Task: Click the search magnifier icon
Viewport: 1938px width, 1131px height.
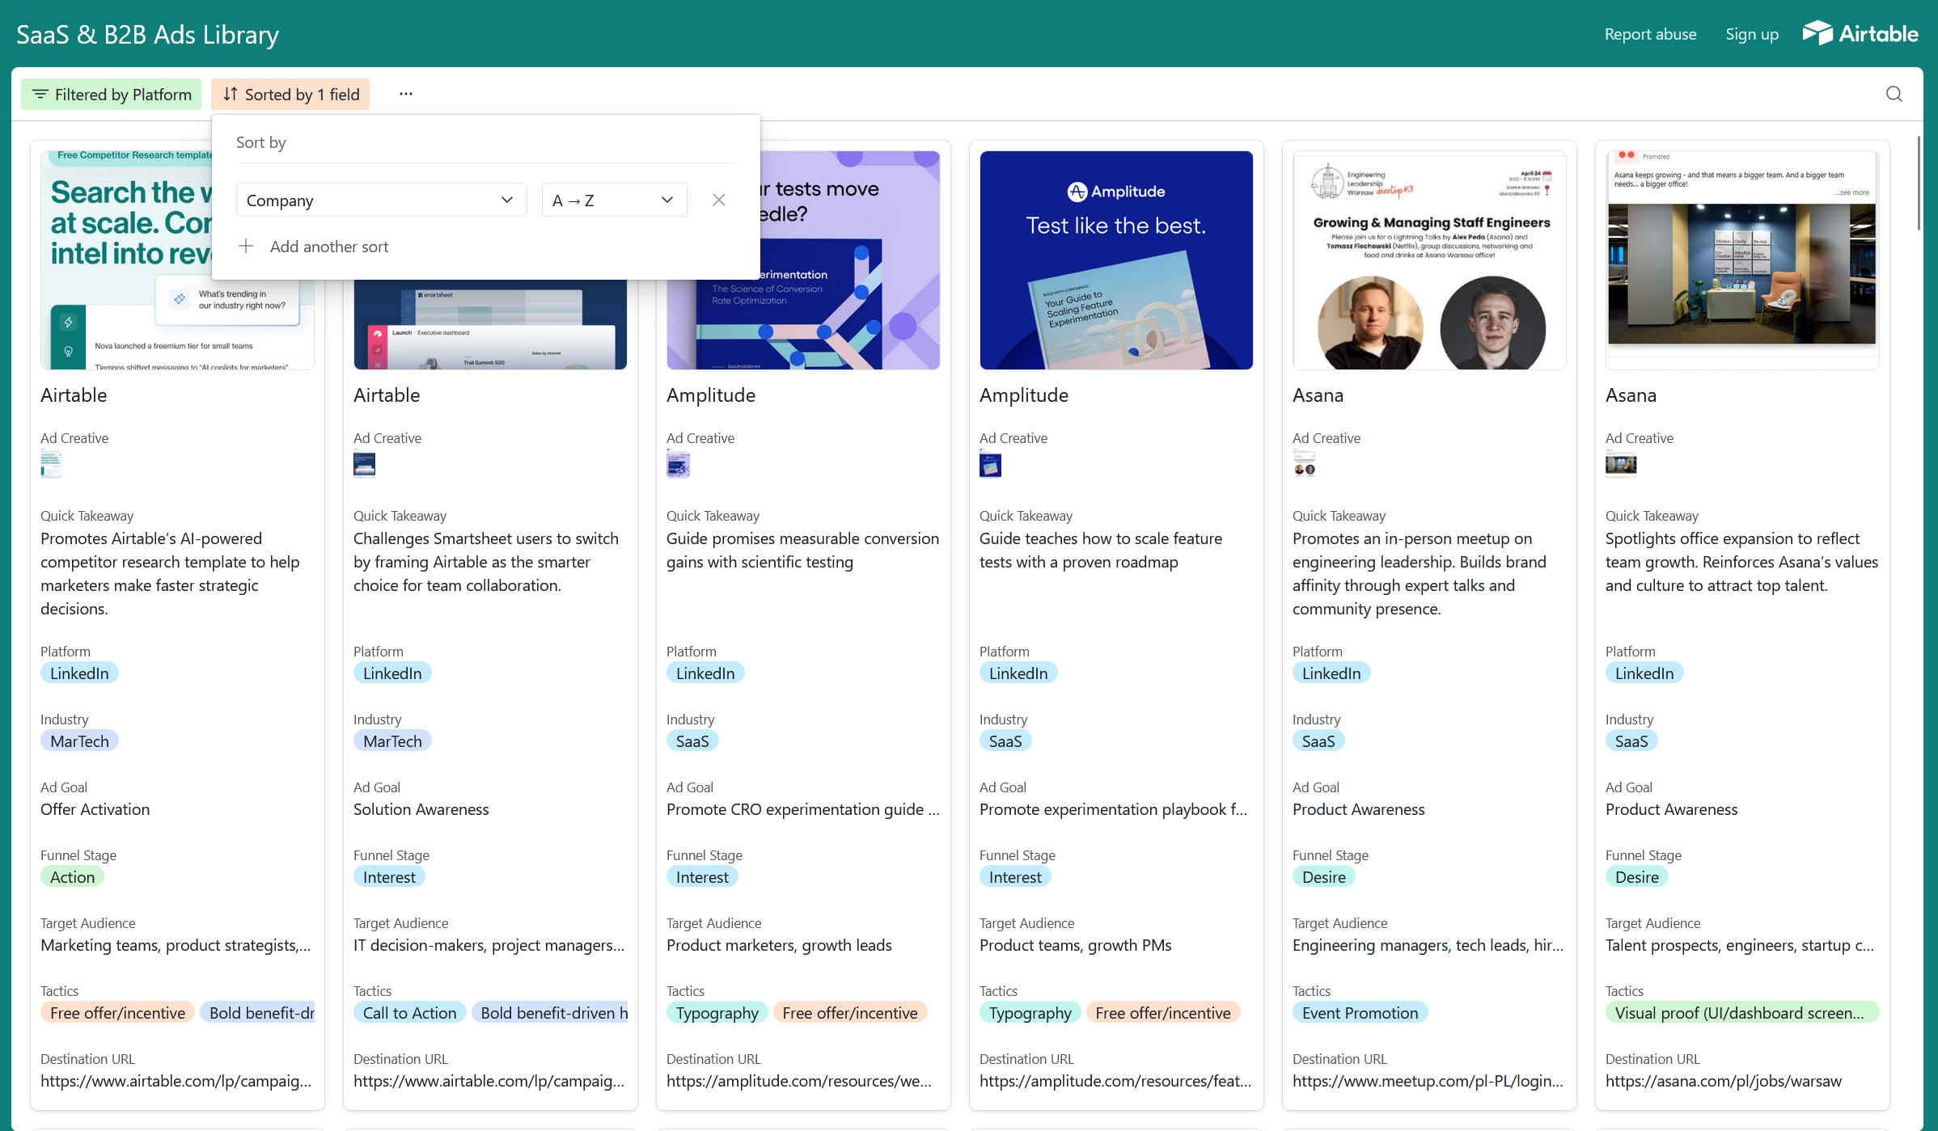Action: coord(1894,94)
